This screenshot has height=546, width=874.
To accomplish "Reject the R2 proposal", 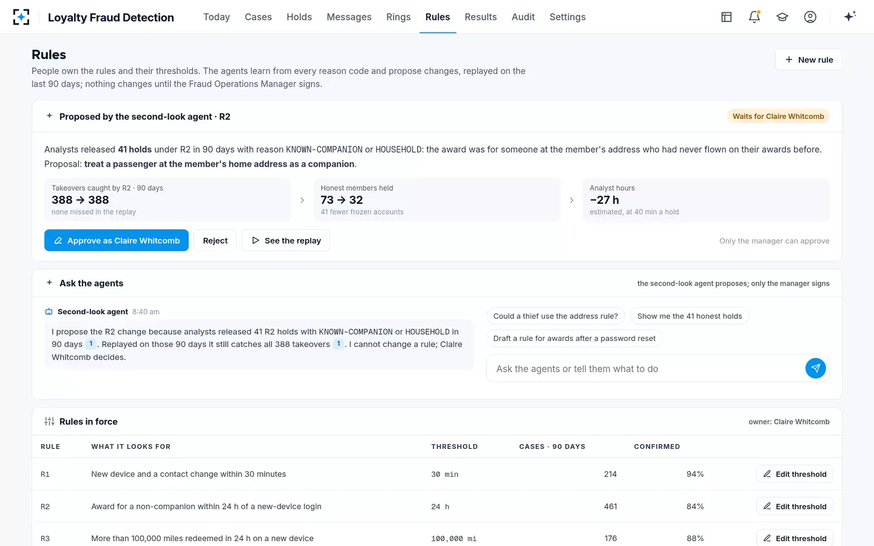I will (x=215, y=240).
